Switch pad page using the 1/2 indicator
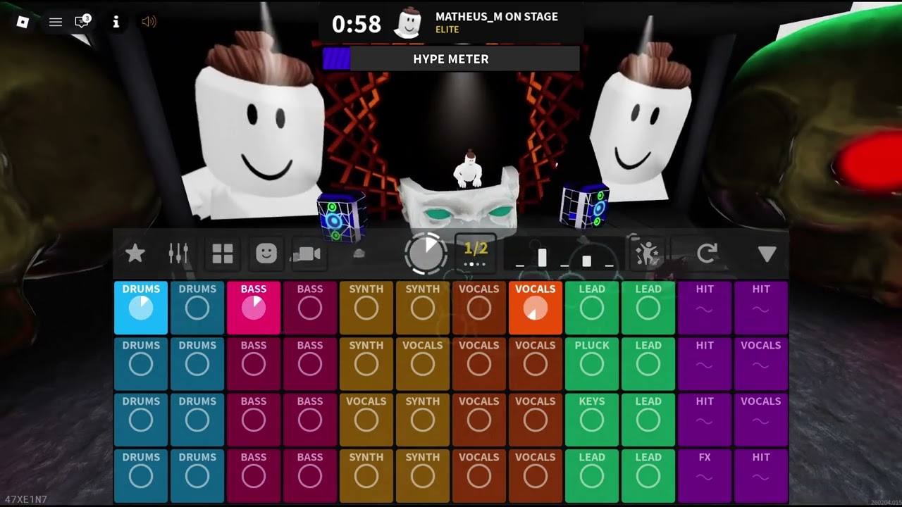The width and height of the screenshot is (902, 507). 476,253
